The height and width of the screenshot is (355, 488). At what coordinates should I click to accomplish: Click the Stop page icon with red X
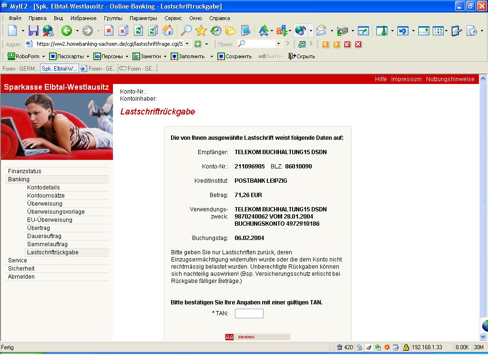tap(109, 31)
